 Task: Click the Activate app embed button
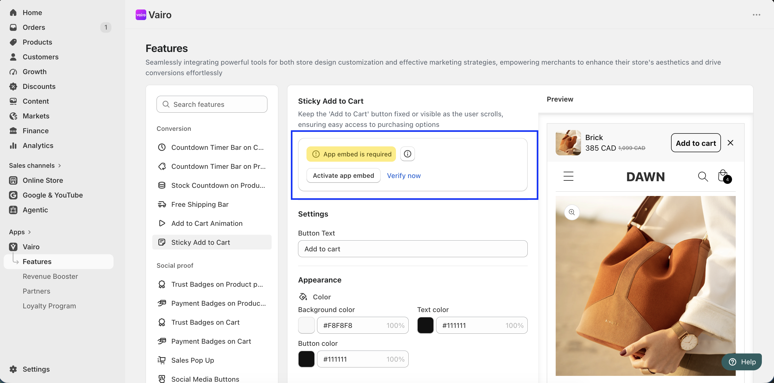(343, 176)
